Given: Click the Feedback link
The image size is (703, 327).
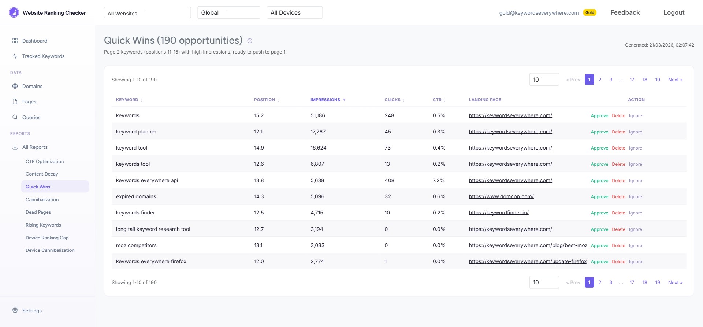Looking at the screenshot, I should (625, 12).
